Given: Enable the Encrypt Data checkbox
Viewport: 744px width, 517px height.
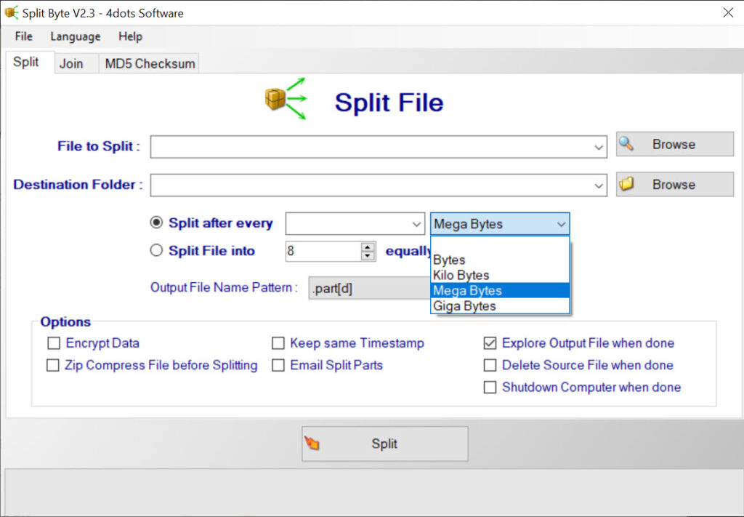Looking at the screenshot, I should pos(54,342).
